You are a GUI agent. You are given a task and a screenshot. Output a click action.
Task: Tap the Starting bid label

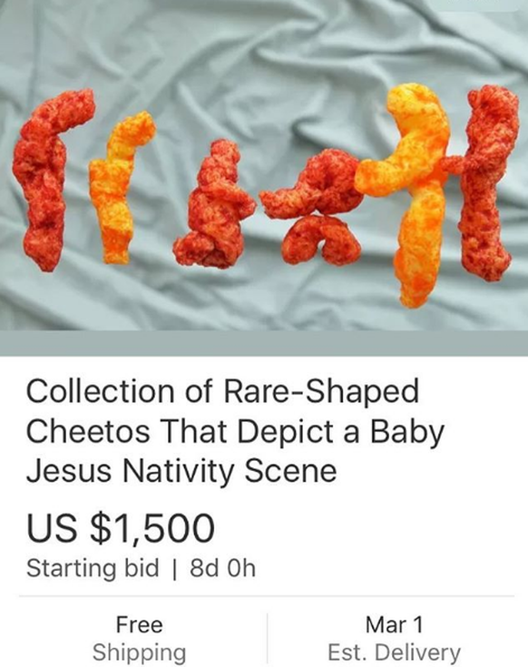[93, 568]
